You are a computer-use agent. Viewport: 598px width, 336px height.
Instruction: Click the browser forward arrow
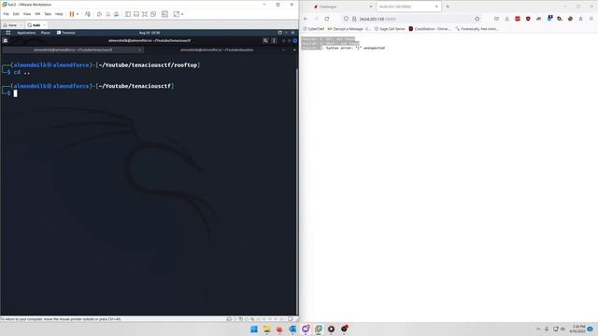[316, 19]
